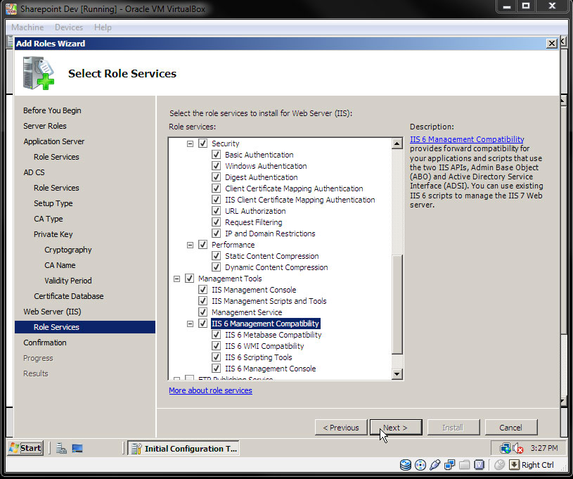The image size is (573, 479).
Task: Click the VirtualBox optical disc status icon
Action: coord(420,465)
